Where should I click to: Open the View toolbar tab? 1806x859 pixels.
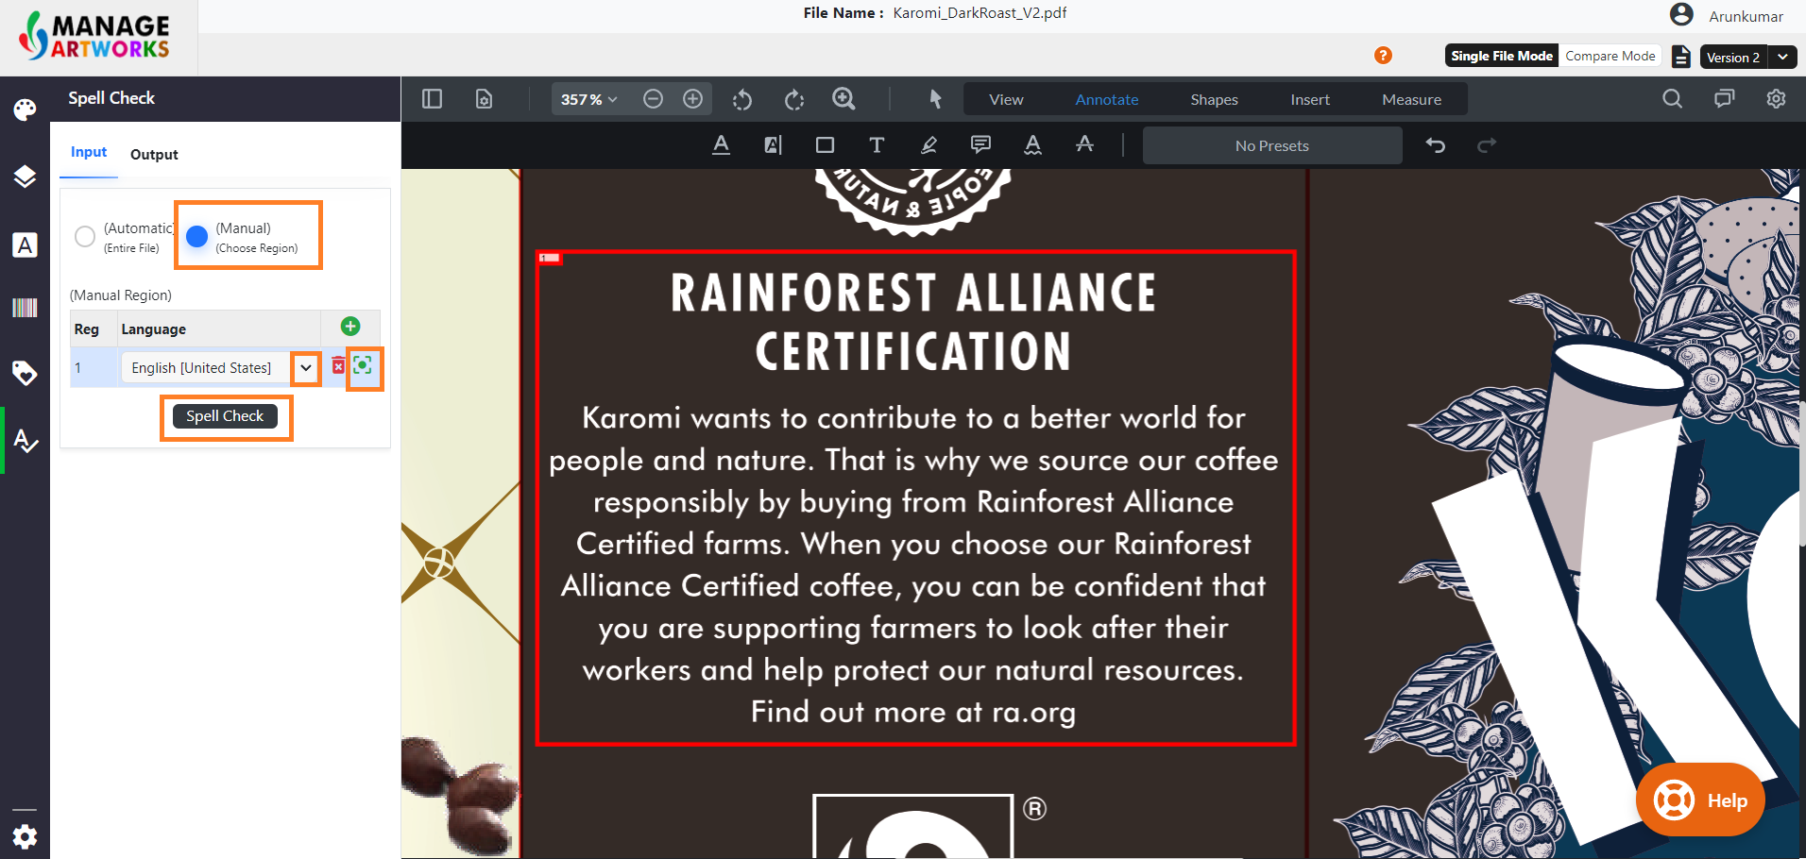(x=1006, y=99)
